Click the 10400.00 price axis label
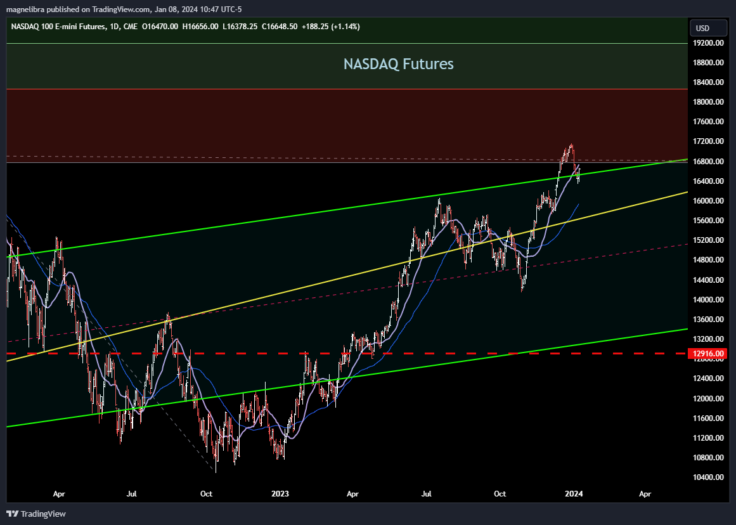This screenshot has width=736, height=525. pos(708,477)
